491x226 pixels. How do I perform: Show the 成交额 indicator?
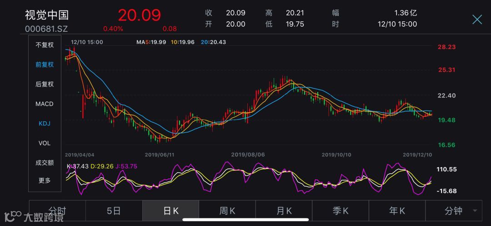[x=45, y=163]
